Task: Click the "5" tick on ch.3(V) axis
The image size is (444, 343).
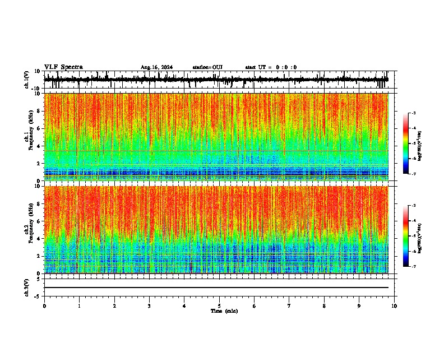Action: (x=39, y=279)
